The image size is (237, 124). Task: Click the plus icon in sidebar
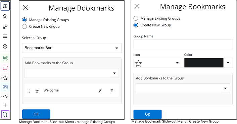[5, 105]
